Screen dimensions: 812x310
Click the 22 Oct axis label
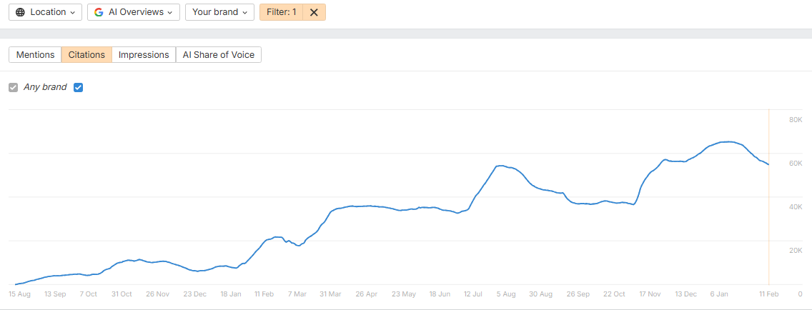tap(614, 294)
